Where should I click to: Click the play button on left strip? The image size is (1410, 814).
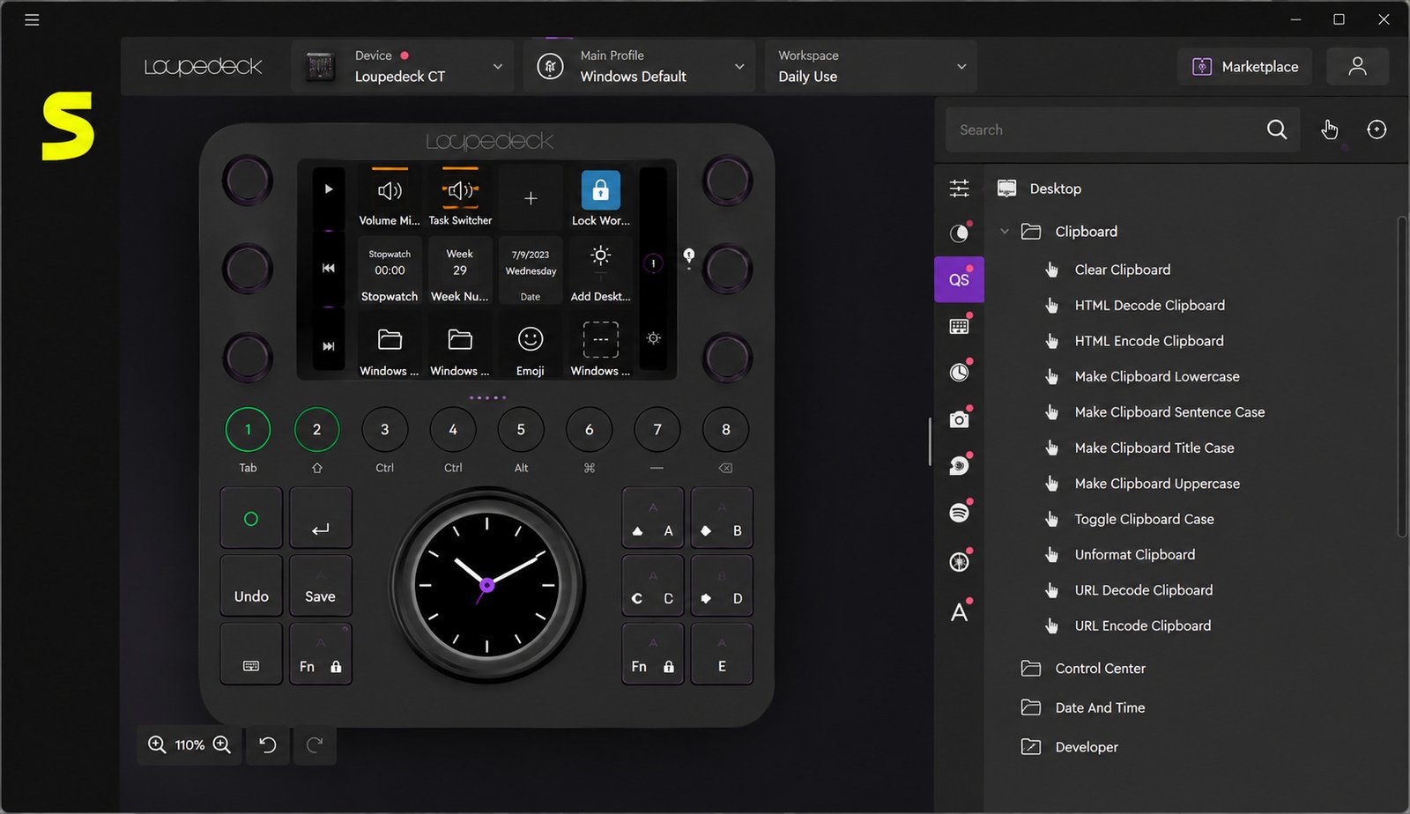point(329,189)
